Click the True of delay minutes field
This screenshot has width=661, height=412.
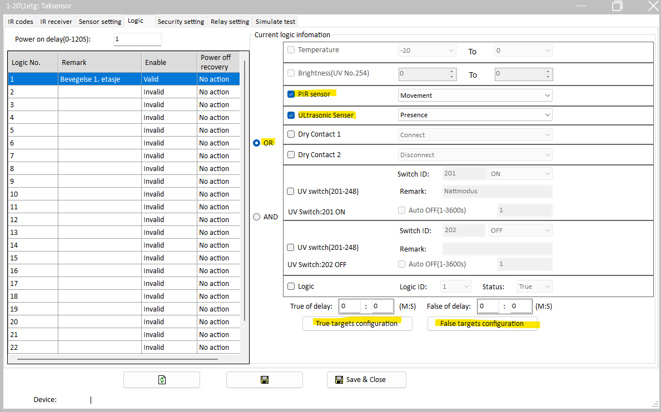coord(350,306)
